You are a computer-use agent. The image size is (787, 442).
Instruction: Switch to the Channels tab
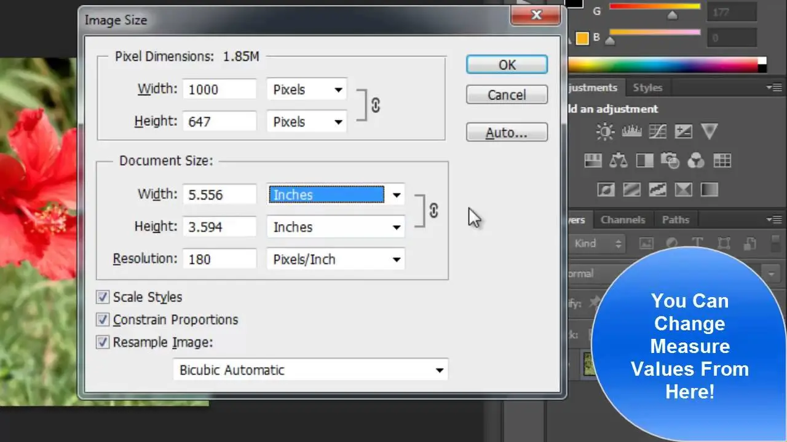622,220
